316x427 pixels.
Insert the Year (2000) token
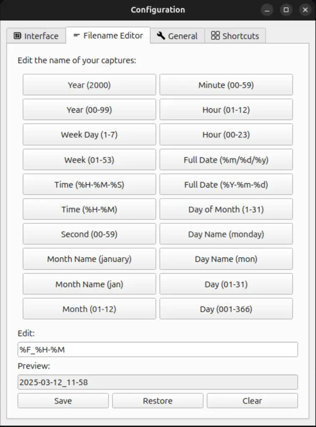89,85
